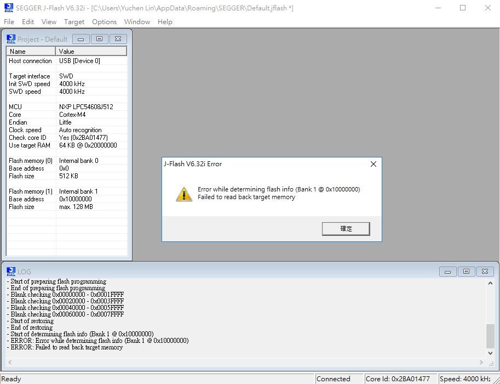Select the Host connection row
This screenshot has width=500, height=384.
67,61
